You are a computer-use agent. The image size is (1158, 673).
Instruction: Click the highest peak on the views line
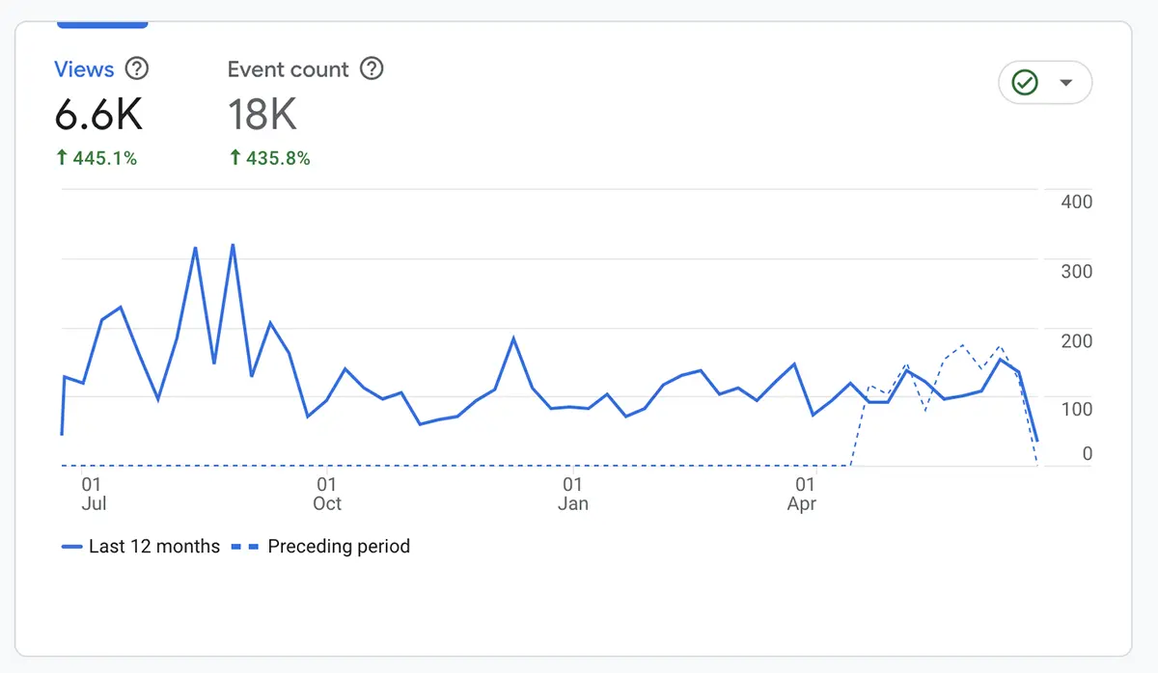[232, 245]
